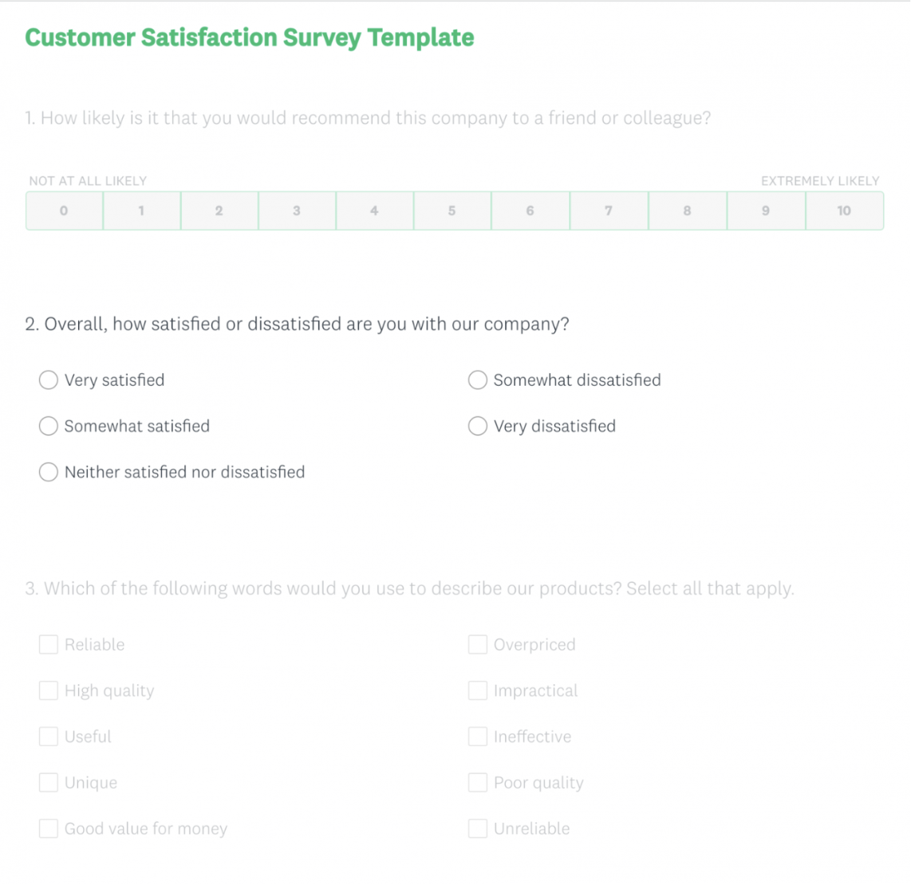Click the Customer Satisfaction Survey Template heading
The image size is (911, 885).
point(250,37)
